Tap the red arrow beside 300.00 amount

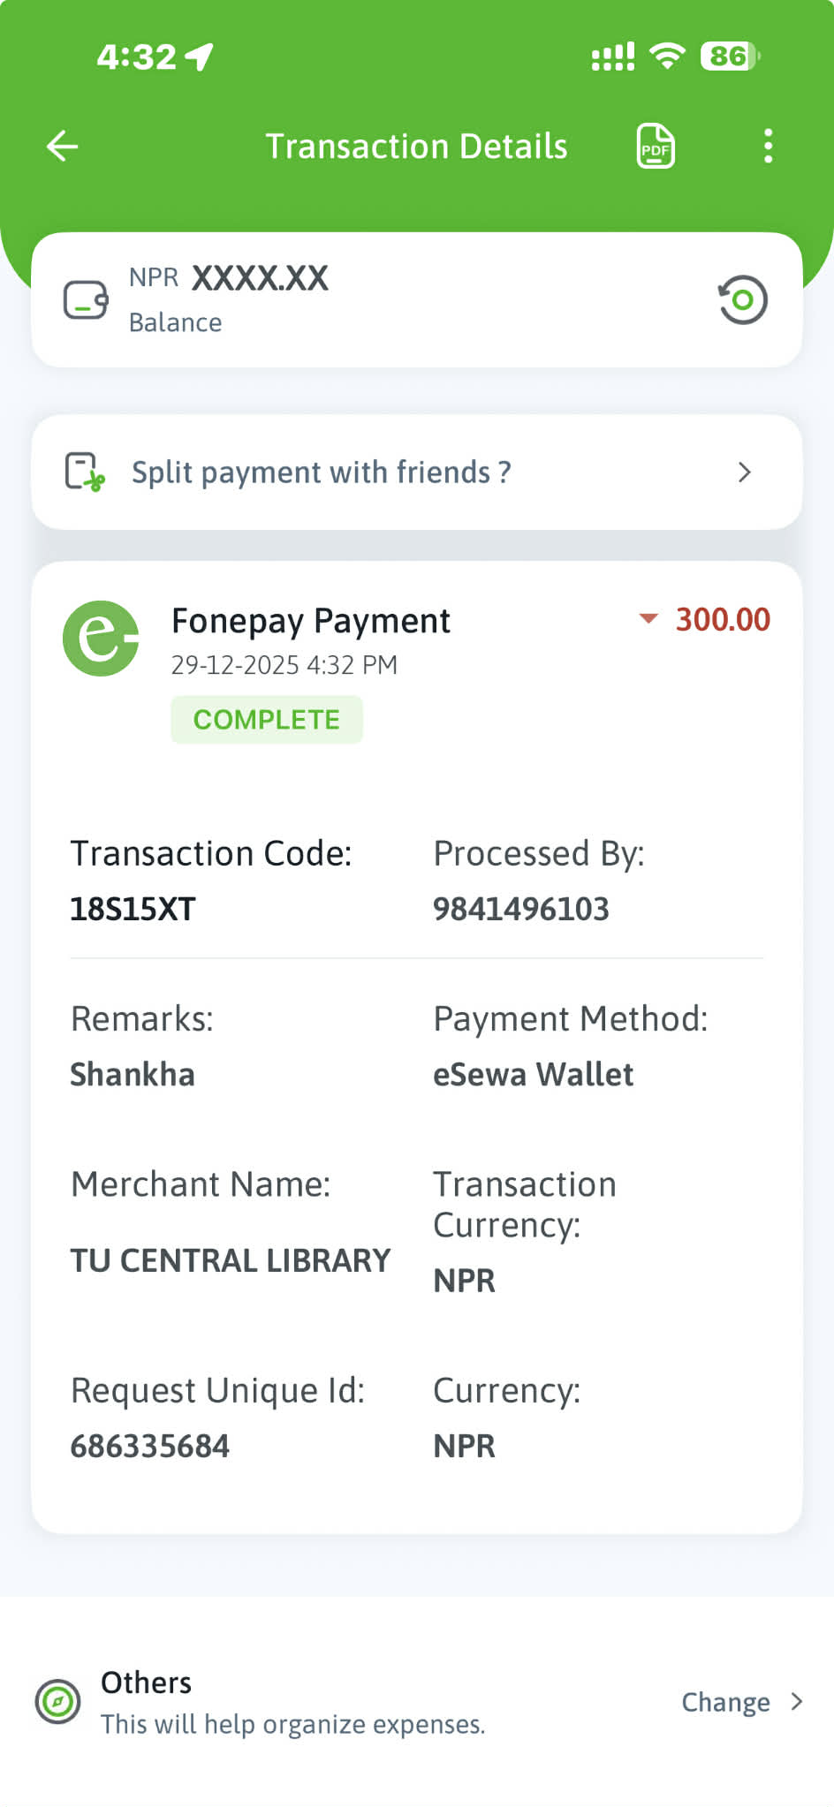coord(648,618)
